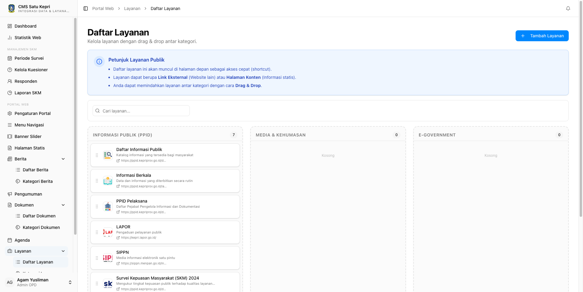Open ppid.kepriprov.go.id link of Daftar Informasi Publik

point(143,161)
